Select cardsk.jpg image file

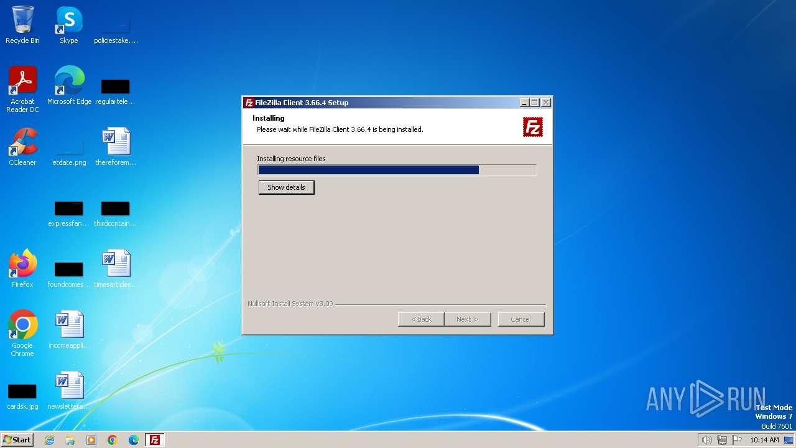click(x=22, y=396)
